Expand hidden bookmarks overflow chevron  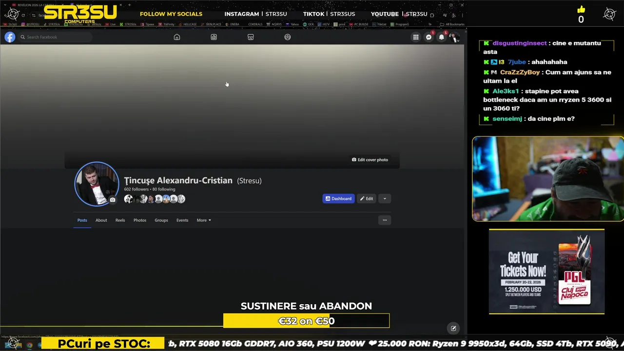pyautogui.click(x=430, y=24)
